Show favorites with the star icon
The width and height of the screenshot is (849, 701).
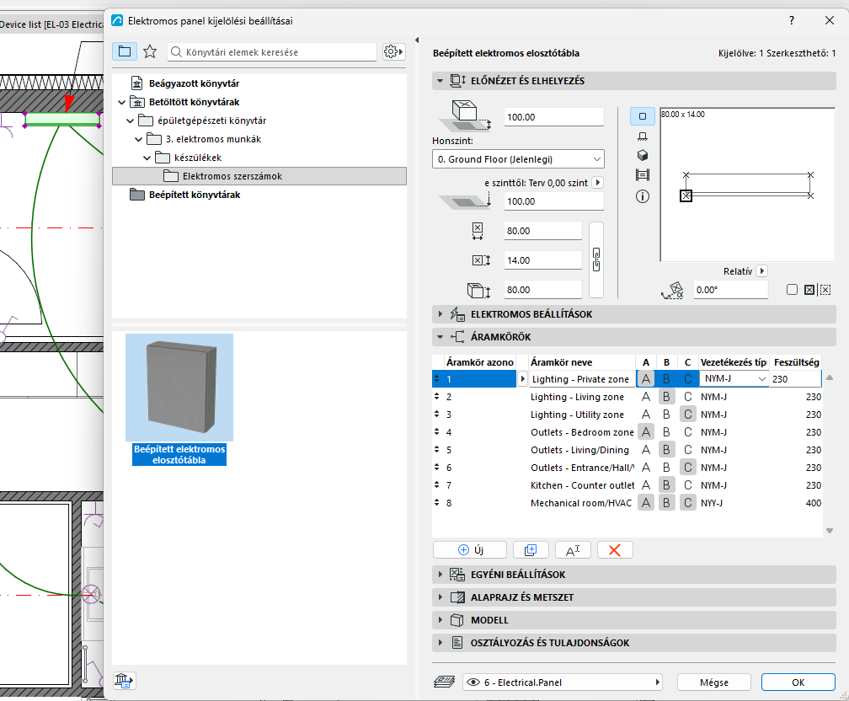[x=150, y=52]
